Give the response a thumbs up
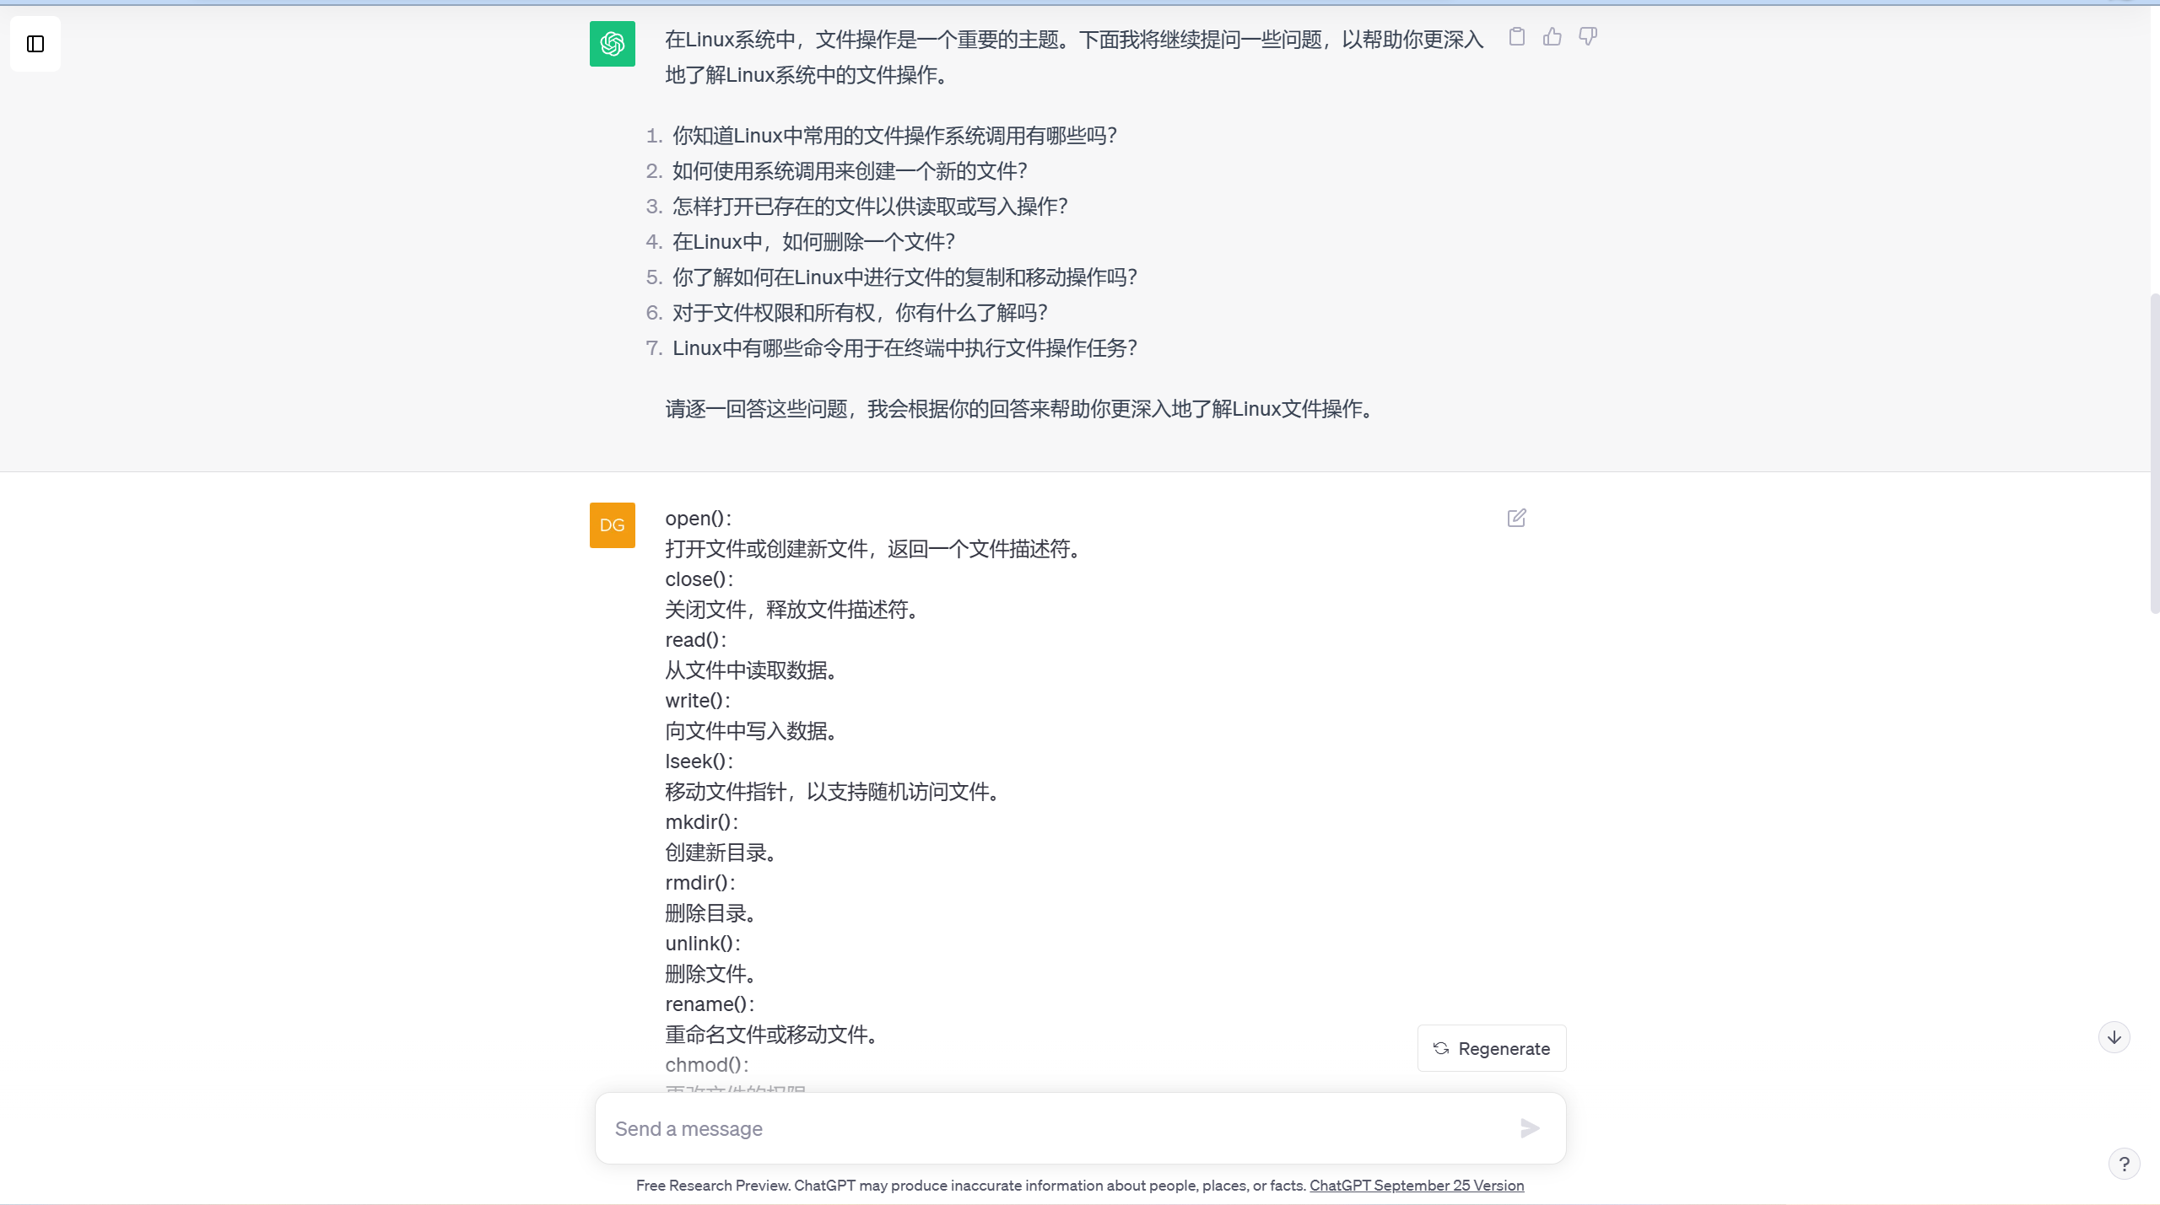Image resolution: width=2160 pixels, height=1205 pixels. coord(1552,37)
